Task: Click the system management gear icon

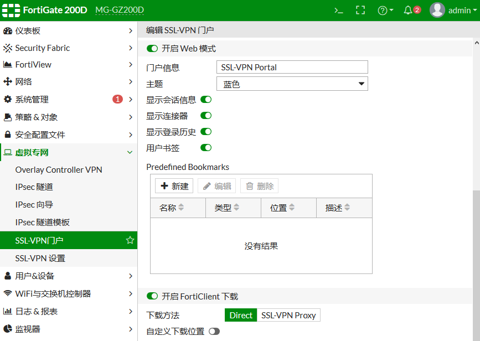Action: tap(7, 99)
